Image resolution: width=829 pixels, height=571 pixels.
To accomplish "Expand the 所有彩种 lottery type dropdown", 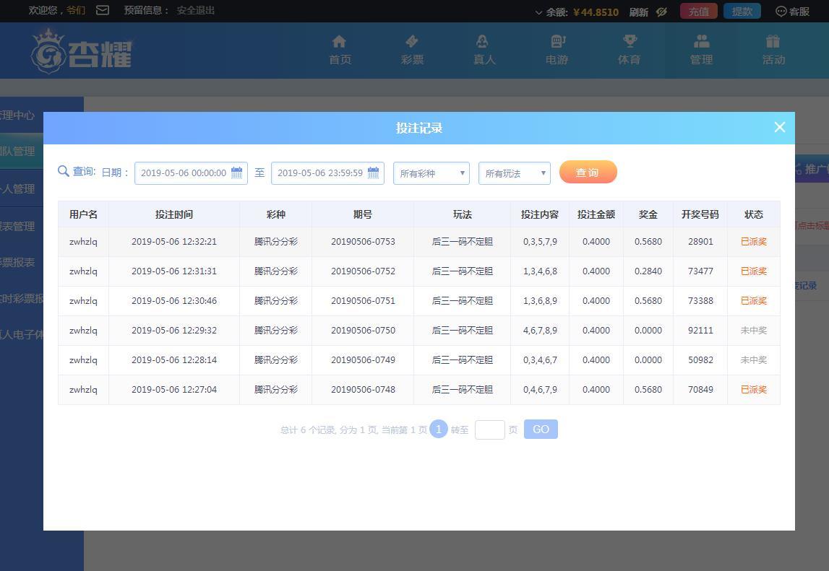I will (431, 173).
